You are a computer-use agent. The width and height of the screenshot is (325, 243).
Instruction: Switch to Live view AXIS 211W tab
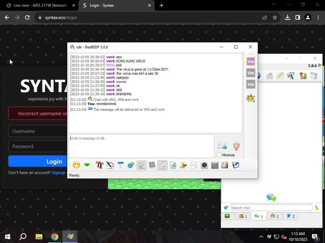pos(39,5)
